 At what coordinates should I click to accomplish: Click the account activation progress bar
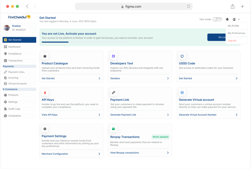pyautogui.click(x=85, y=42)
